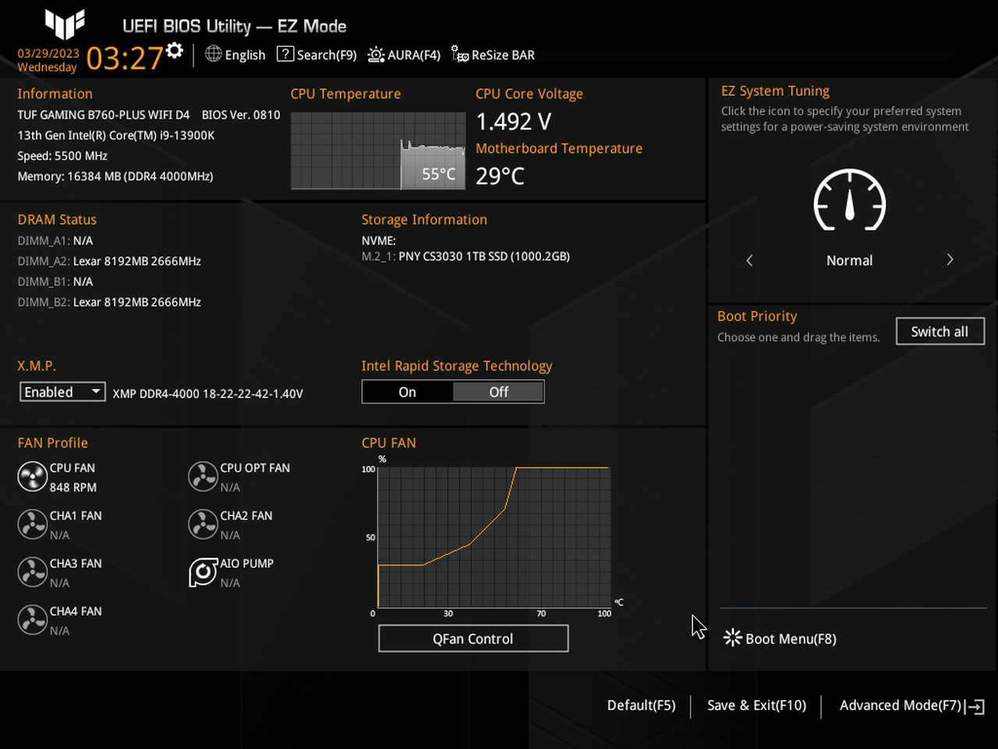
Task: Click the Normal tuning mode label
Action: 849,260
